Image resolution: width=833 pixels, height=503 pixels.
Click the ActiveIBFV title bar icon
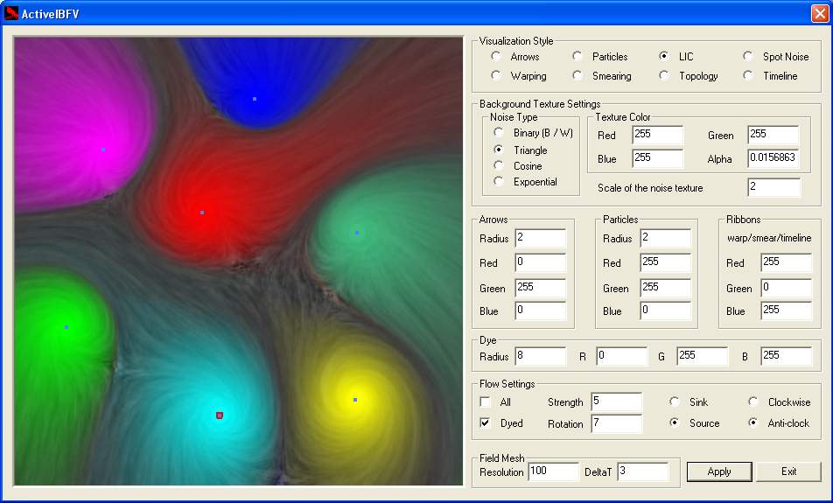11,13
